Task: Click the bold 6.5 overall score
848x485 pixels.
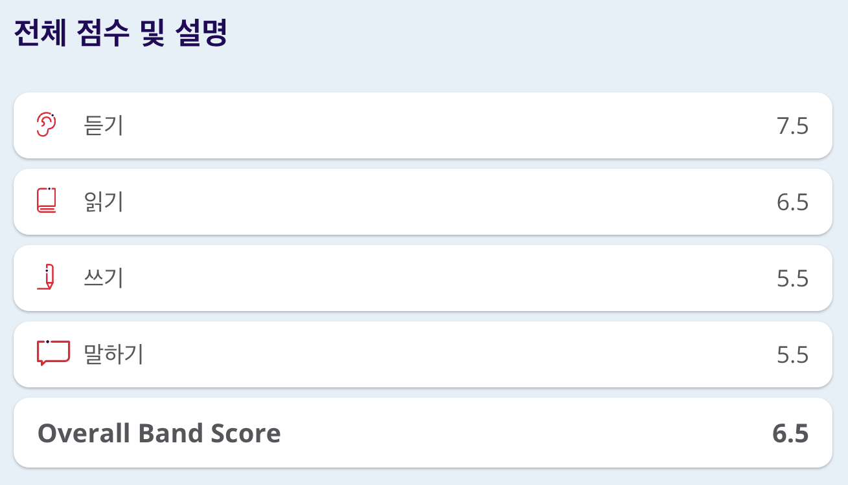Action: pyautogui.click(x=790, y=433)
